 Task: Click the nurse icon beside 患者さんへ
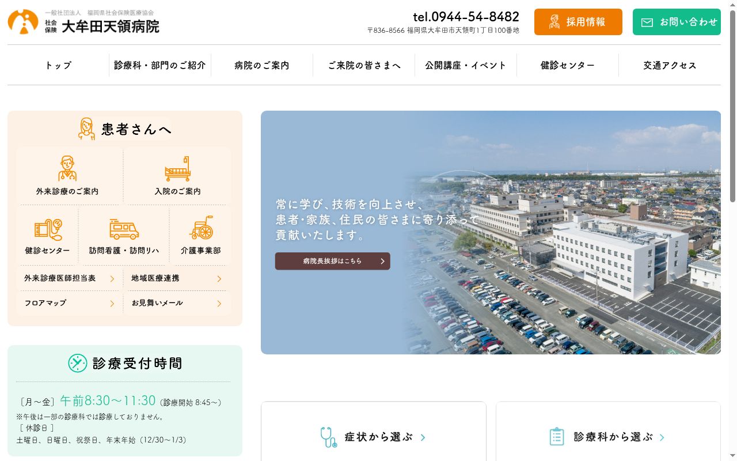pyautogui.click(x=87, y=129)
